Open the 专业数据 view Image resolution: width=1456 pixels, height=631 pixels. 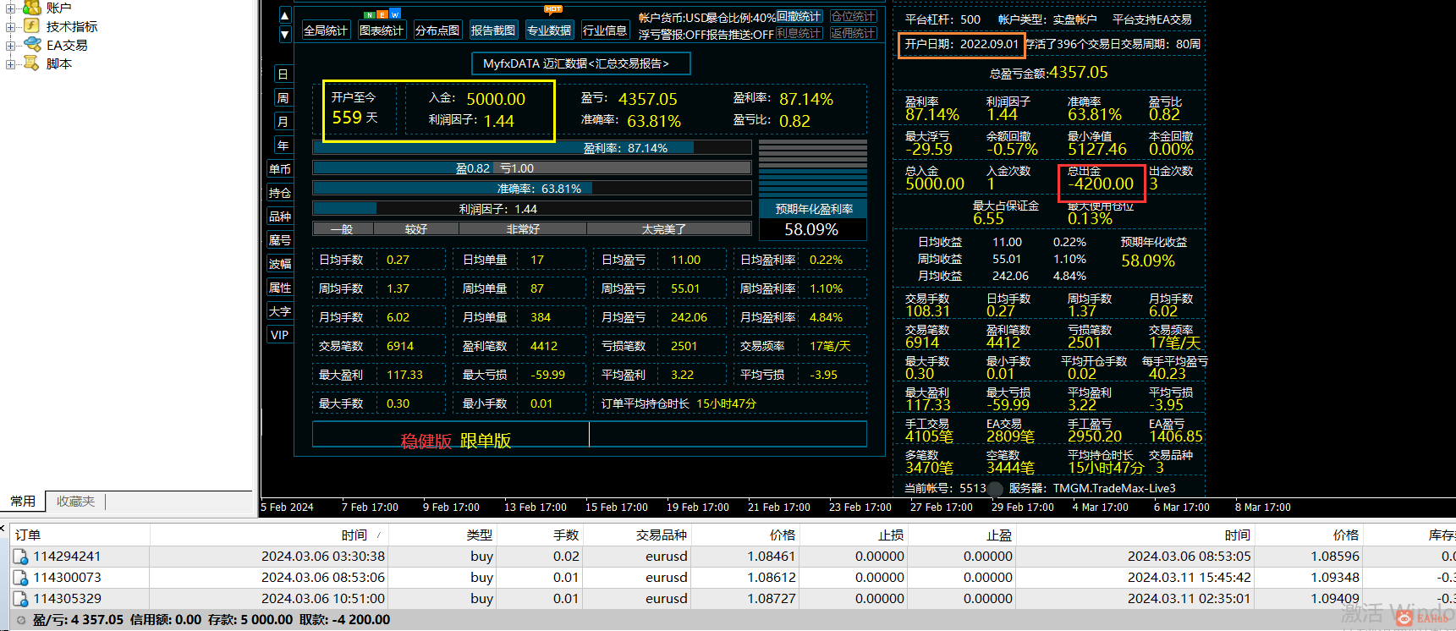pos(549,30)
